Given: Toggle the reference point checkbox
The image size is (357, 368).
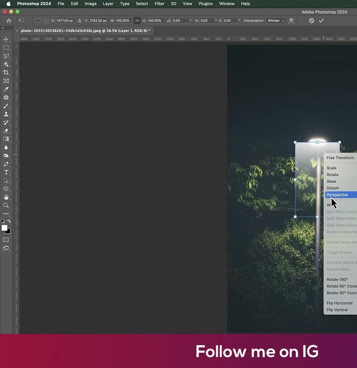Looking at the screenshot, I should point(38,21).
